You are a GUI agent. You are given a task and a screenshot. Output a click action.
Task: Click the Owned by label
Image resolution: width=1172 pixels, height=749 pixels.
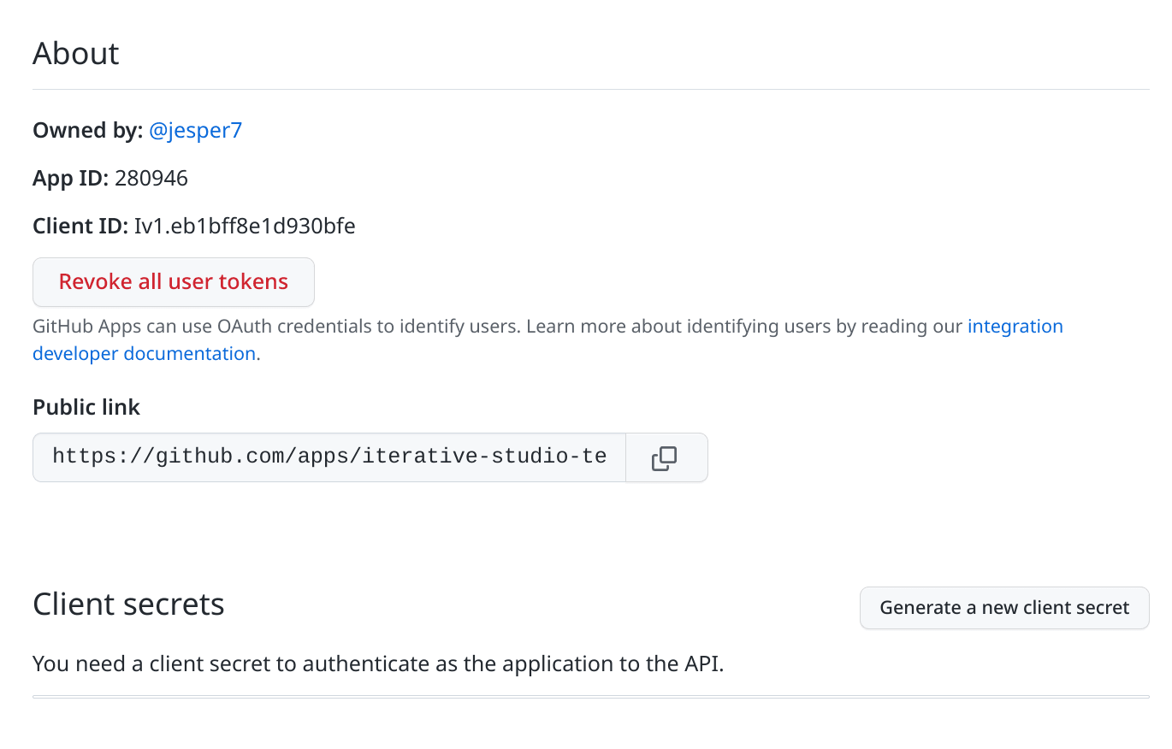coord(88,131)
